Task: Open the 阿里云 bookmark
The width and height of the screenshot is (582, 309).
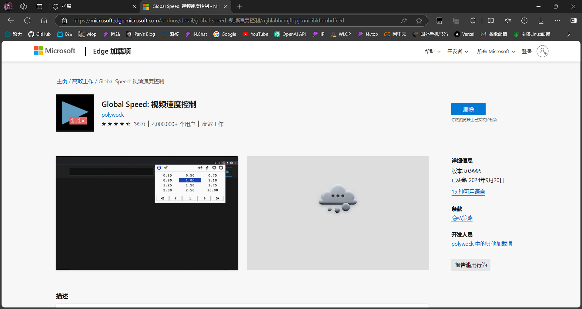Action: [x=395, y=34]
